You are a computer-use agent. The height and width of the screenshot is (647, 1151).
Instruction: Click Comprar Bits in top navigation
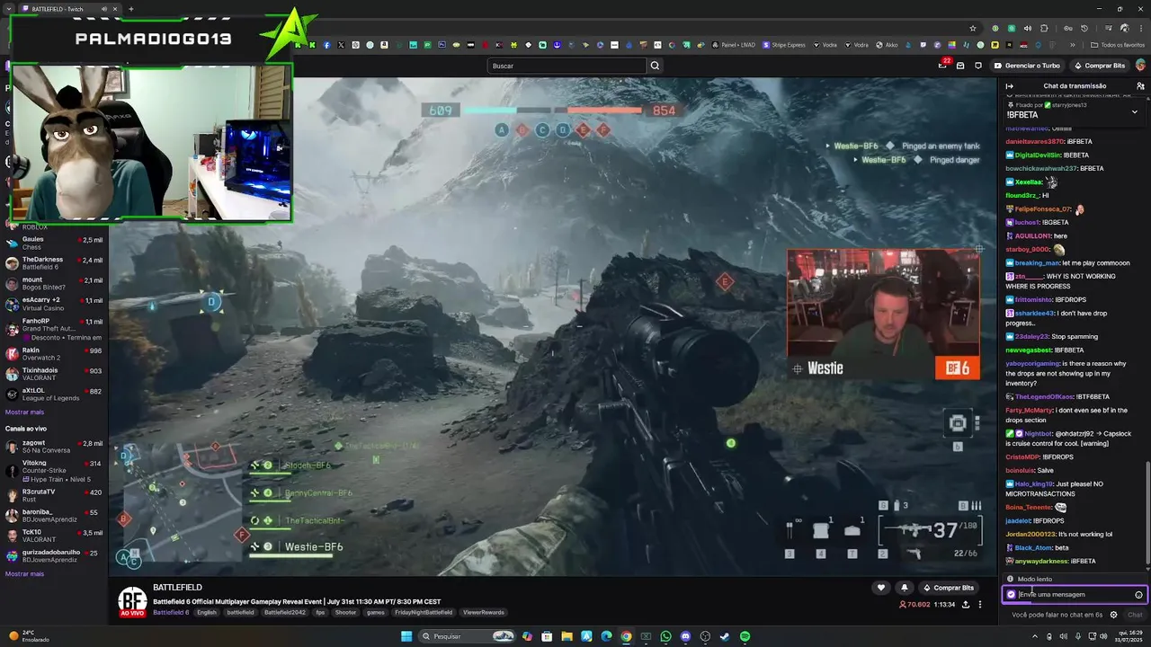[1099, 66]
